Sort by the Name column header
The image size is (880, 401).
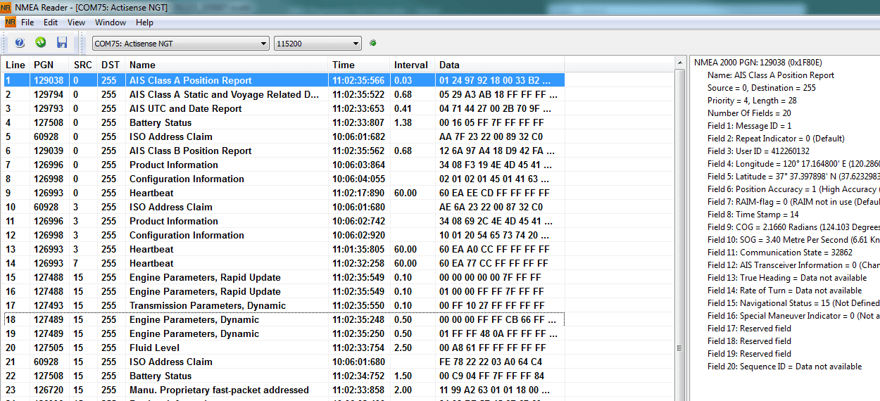227,65
